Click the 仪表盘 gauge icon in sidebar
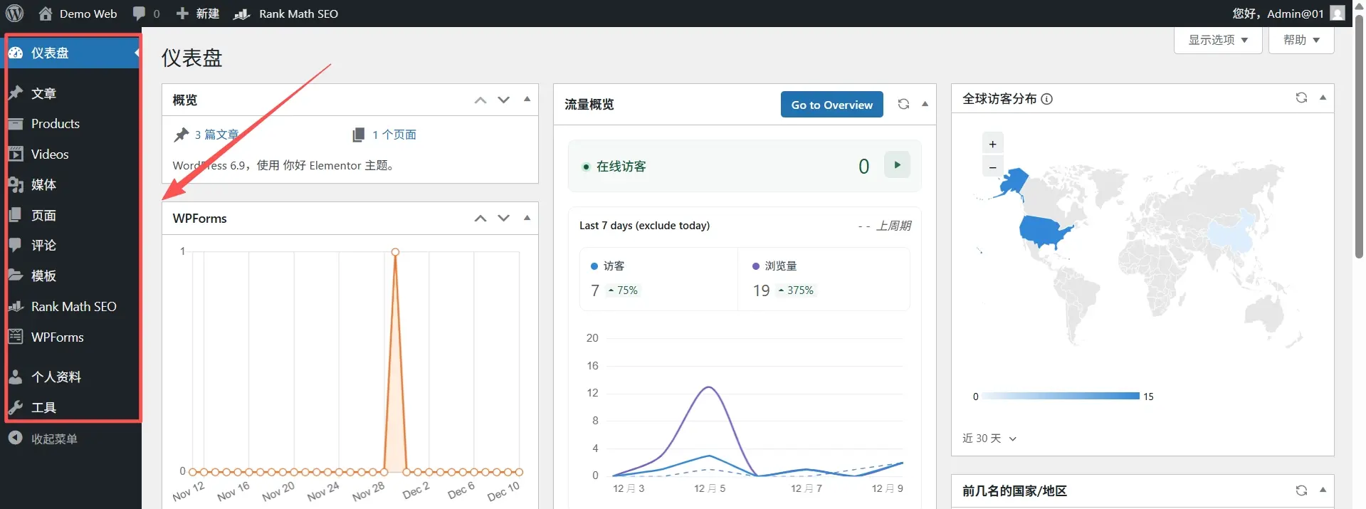 coord(16,53)
